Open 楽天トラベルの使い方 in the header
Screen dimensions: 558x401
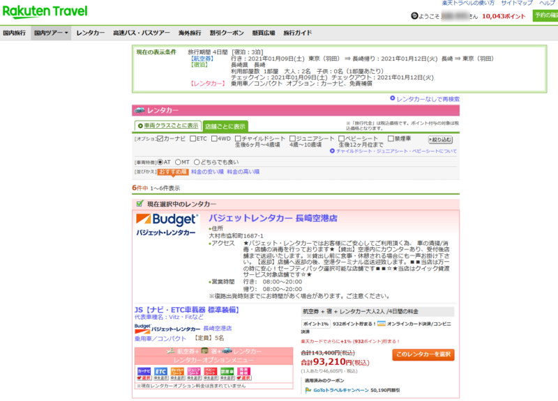tap(468, 3)
